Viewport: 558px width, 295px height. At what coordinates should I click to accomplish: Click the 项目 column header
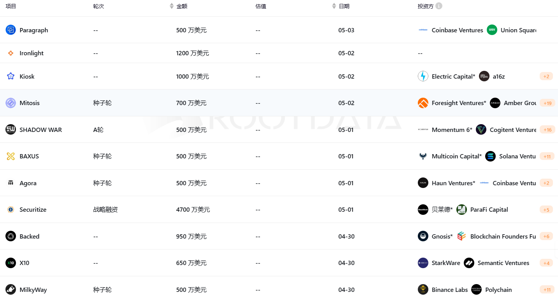(11, 6)
